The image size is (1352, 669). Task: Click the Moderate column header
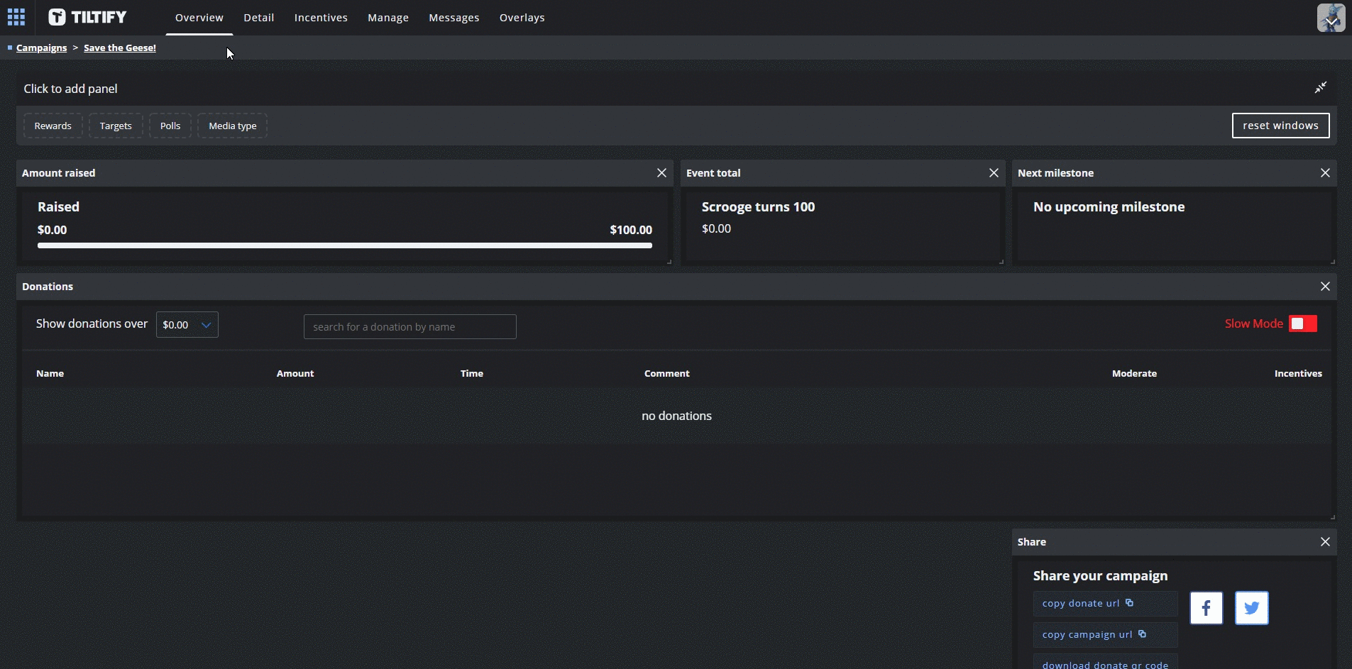click(1134, 373)
